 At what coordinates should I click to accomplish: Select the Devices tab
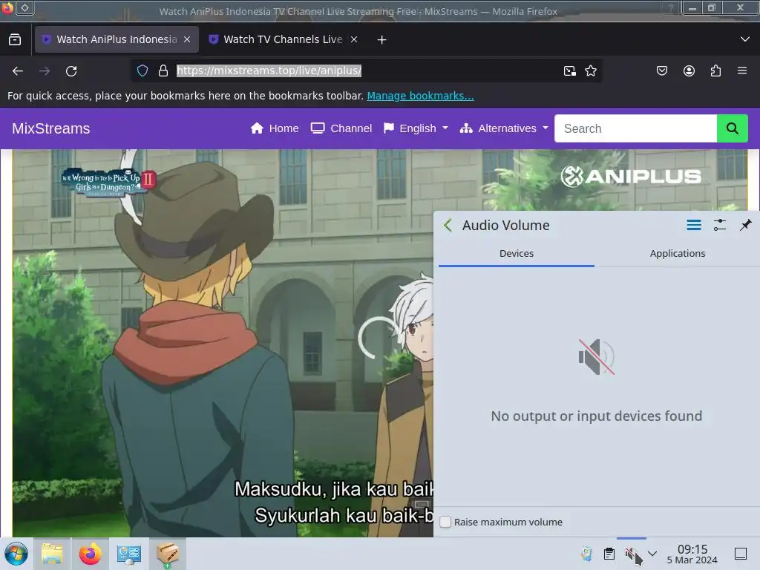point(517,254)
